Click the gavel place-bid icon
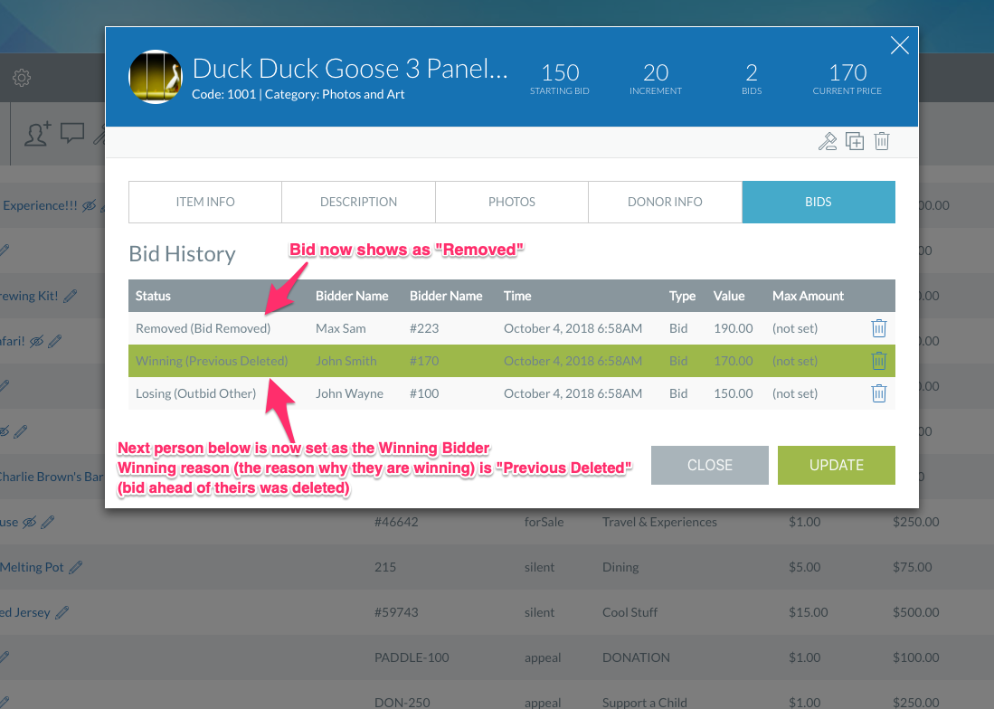Viewport: 994px width, 709px height. coord(827,141)
